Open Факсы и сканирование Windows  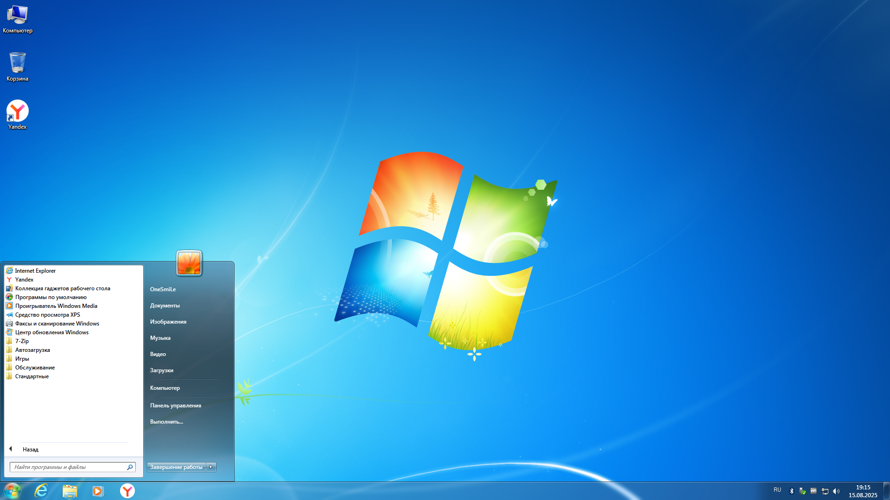[74, 324]
